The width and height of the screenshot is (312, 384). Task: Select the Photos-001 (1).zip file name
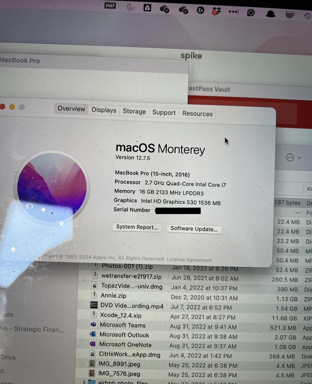point(127,266)
